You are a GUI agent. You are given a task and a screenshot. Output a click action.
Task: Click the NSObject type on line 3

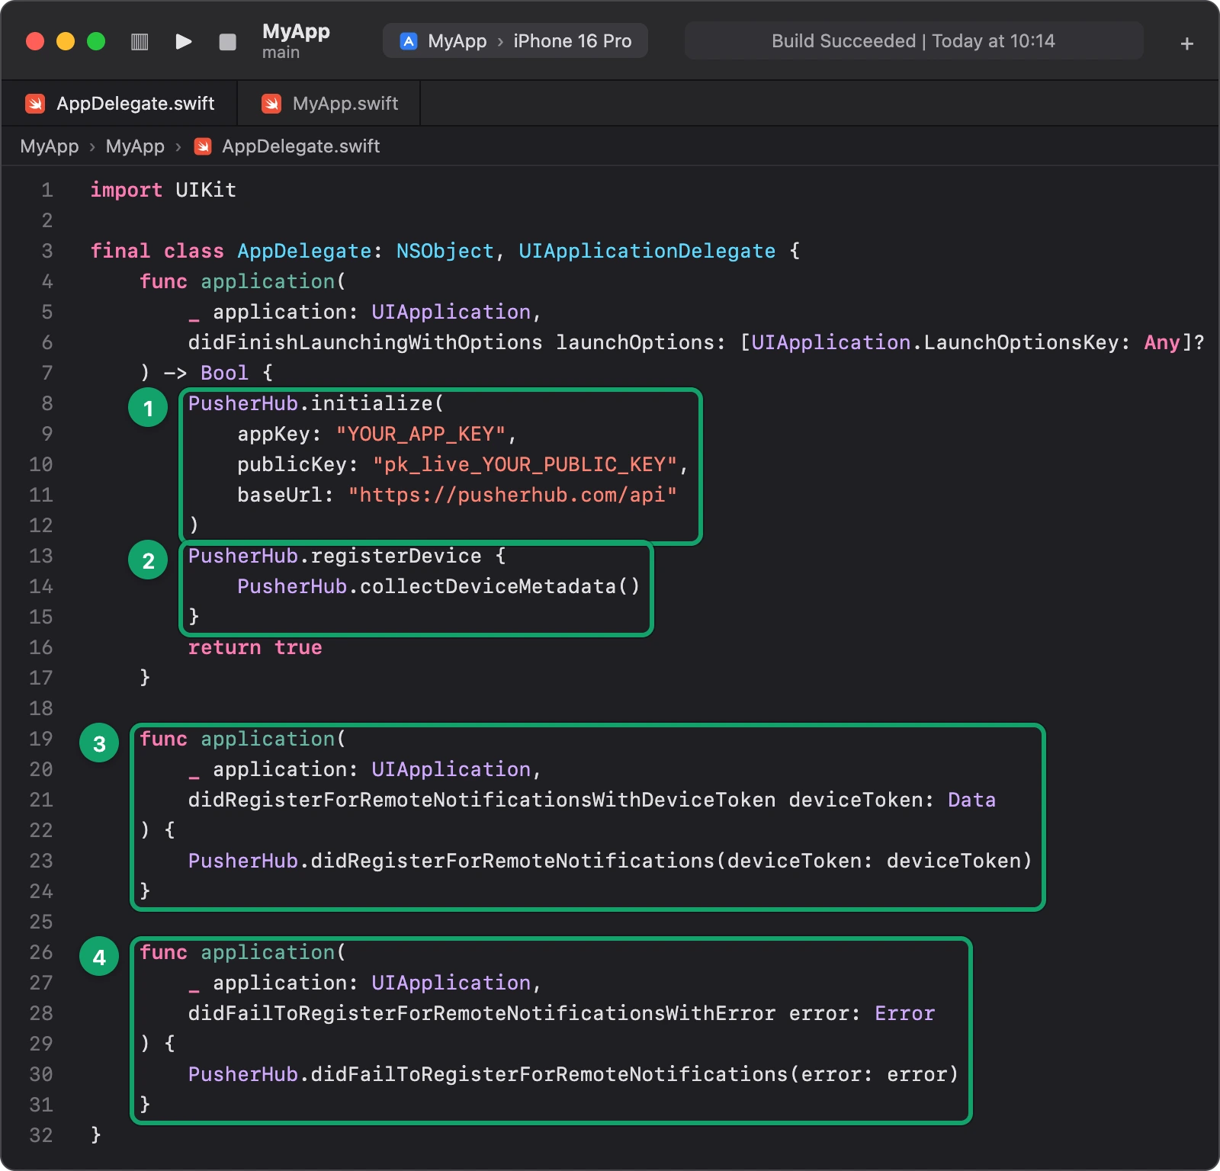coord(445,251)
